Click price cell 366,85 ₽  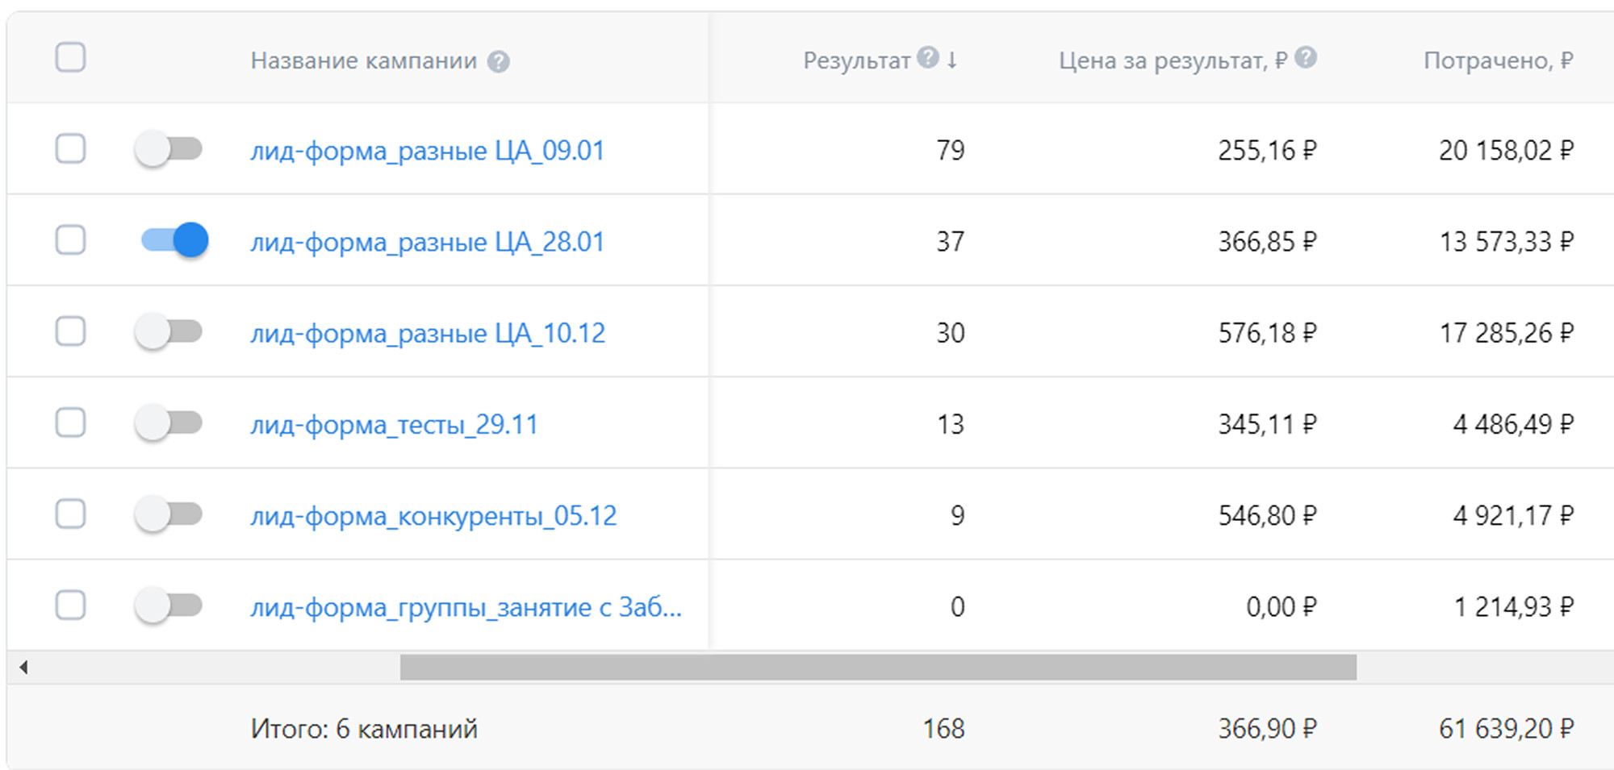[x=1267, y=241]
